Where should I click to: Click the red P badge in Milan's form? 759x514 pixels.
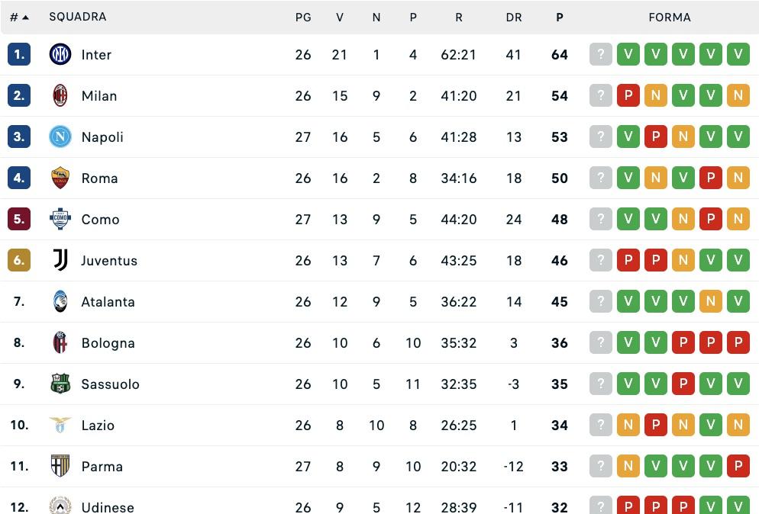[628, 95]
